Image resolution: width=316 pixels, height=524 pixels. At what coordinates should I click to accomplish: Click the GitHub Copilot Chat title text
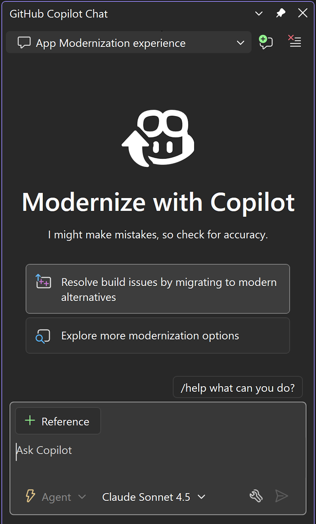point(58,13)
